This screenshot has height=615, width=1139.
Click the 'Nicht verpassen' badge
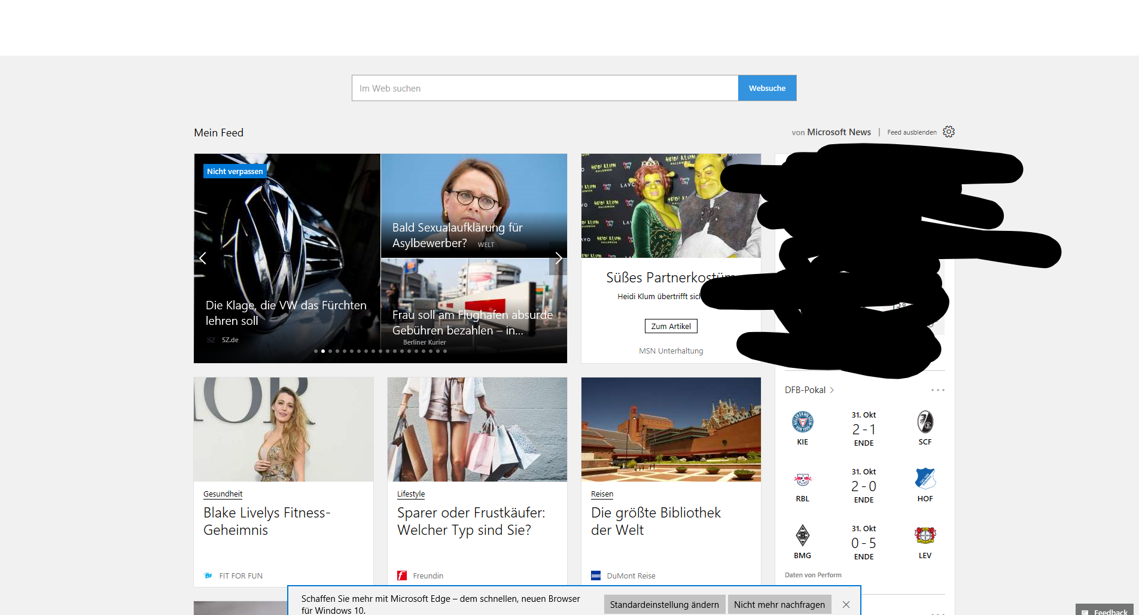234,171
